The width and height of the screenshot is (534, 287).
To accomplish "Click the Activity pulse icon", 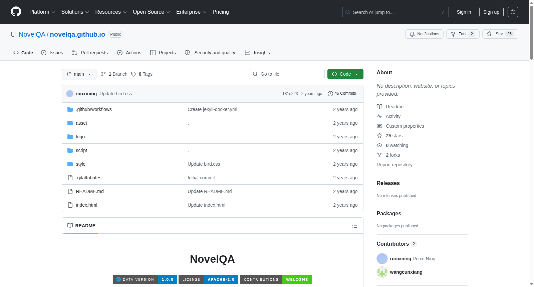I will click(379, 116).
